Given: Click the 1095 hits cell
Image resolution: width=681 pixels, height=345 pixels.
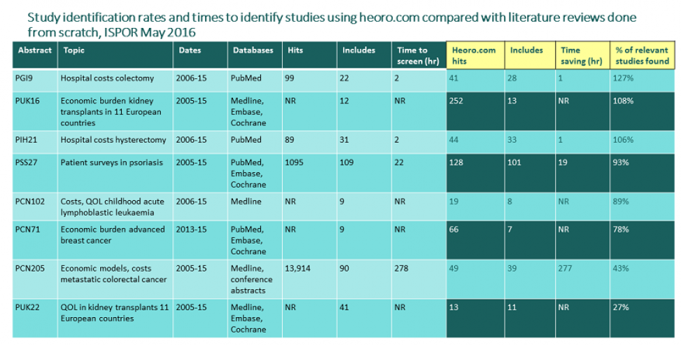Looking at the screenshot, I should pyautogui.click(x=294, y=163).
